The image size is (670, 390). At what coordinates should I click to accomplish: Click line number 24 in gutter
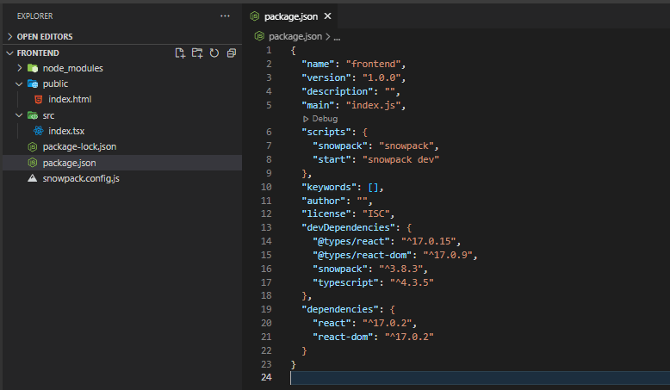(266, 377)
